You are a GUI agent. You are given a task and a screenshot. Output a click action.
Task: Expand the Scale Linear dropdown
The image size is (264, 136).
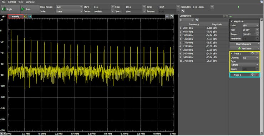coord(69,12)
